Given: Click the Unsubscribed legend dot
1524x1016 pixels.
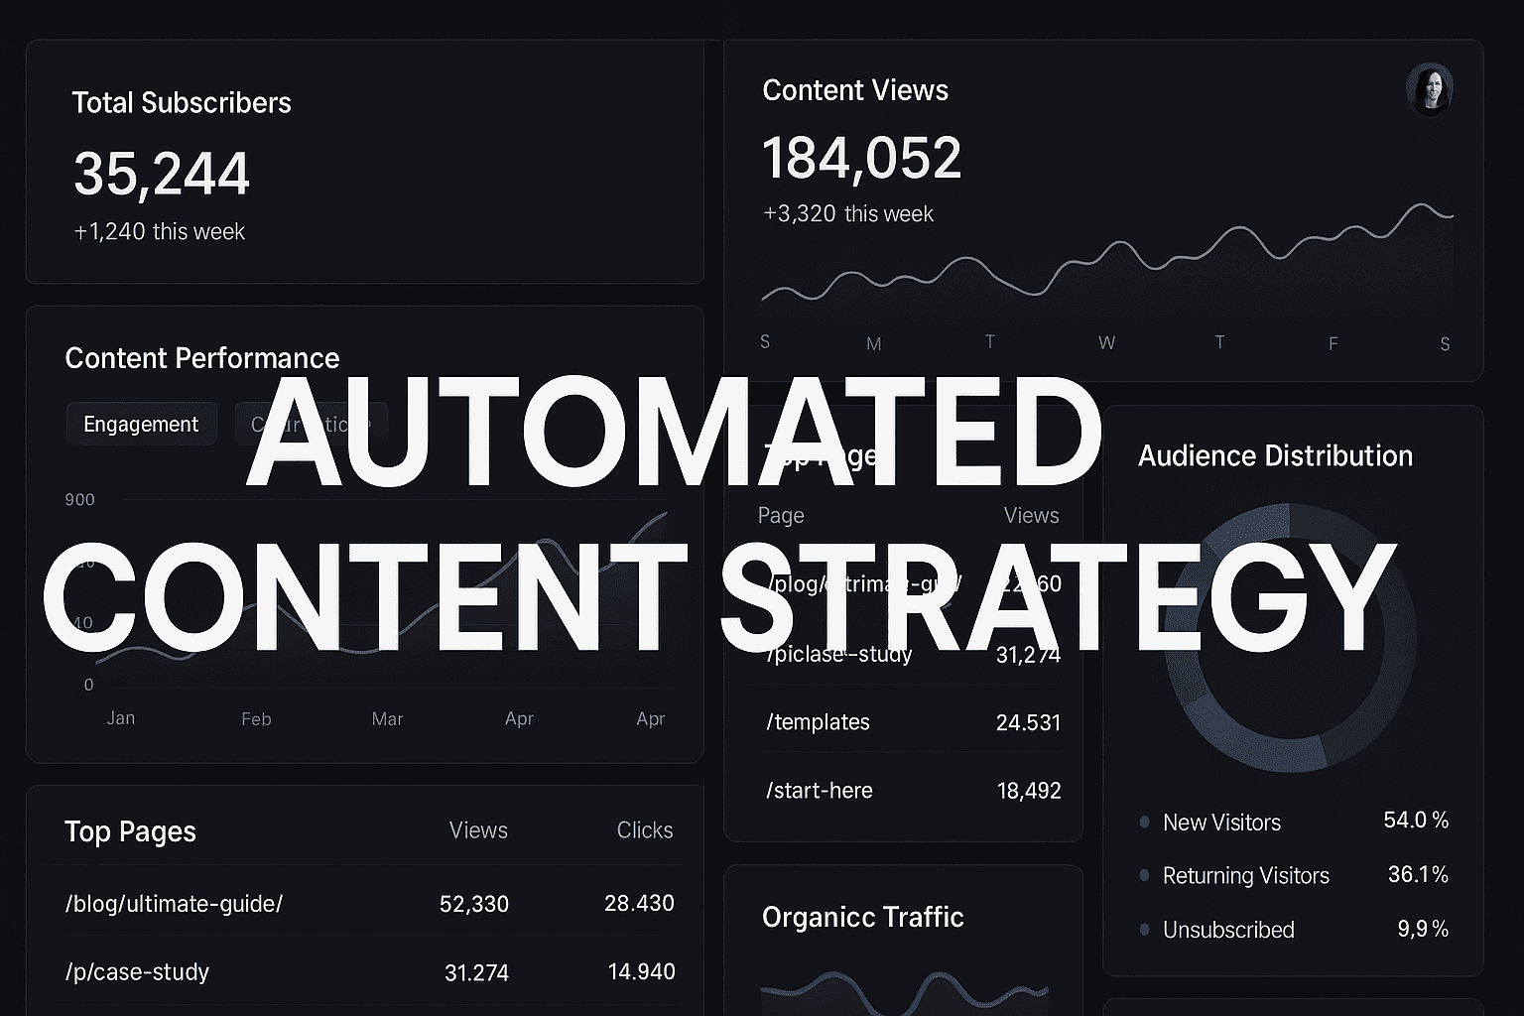Looking at the screenshot, I should tap(1145, 930).
